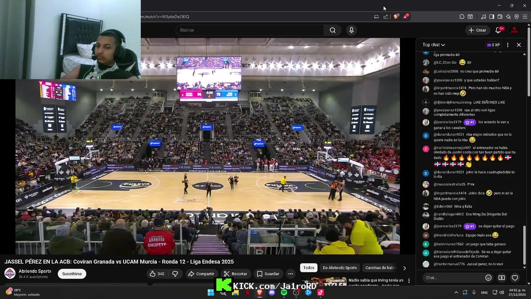The height and width of the screenshot is (299, 531).
Task: Like the video with 340 likes
Action: pos(157,274)
